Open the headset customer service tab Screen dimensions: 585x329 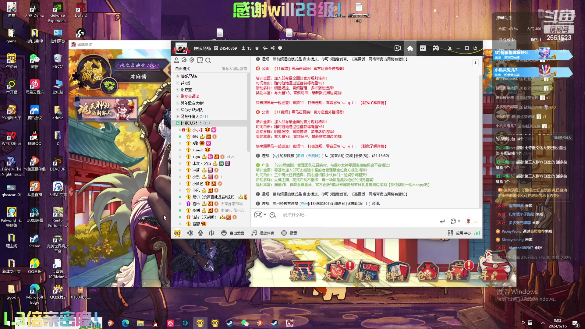tap(184, 60)
